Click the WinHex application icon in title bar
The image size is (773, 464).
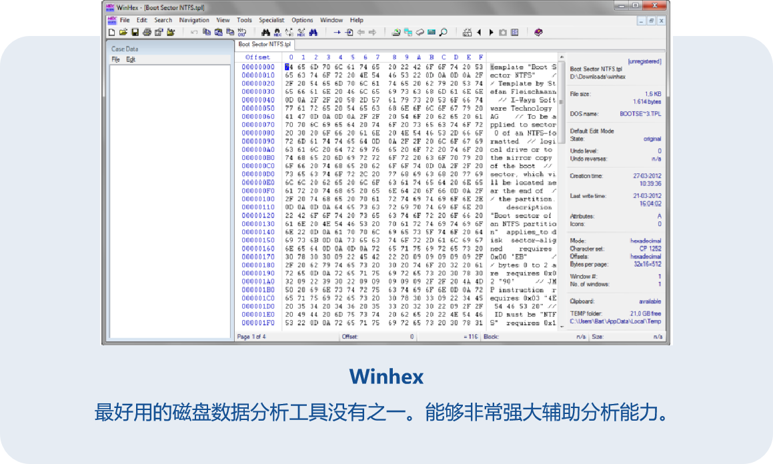[x=110, y=7]
